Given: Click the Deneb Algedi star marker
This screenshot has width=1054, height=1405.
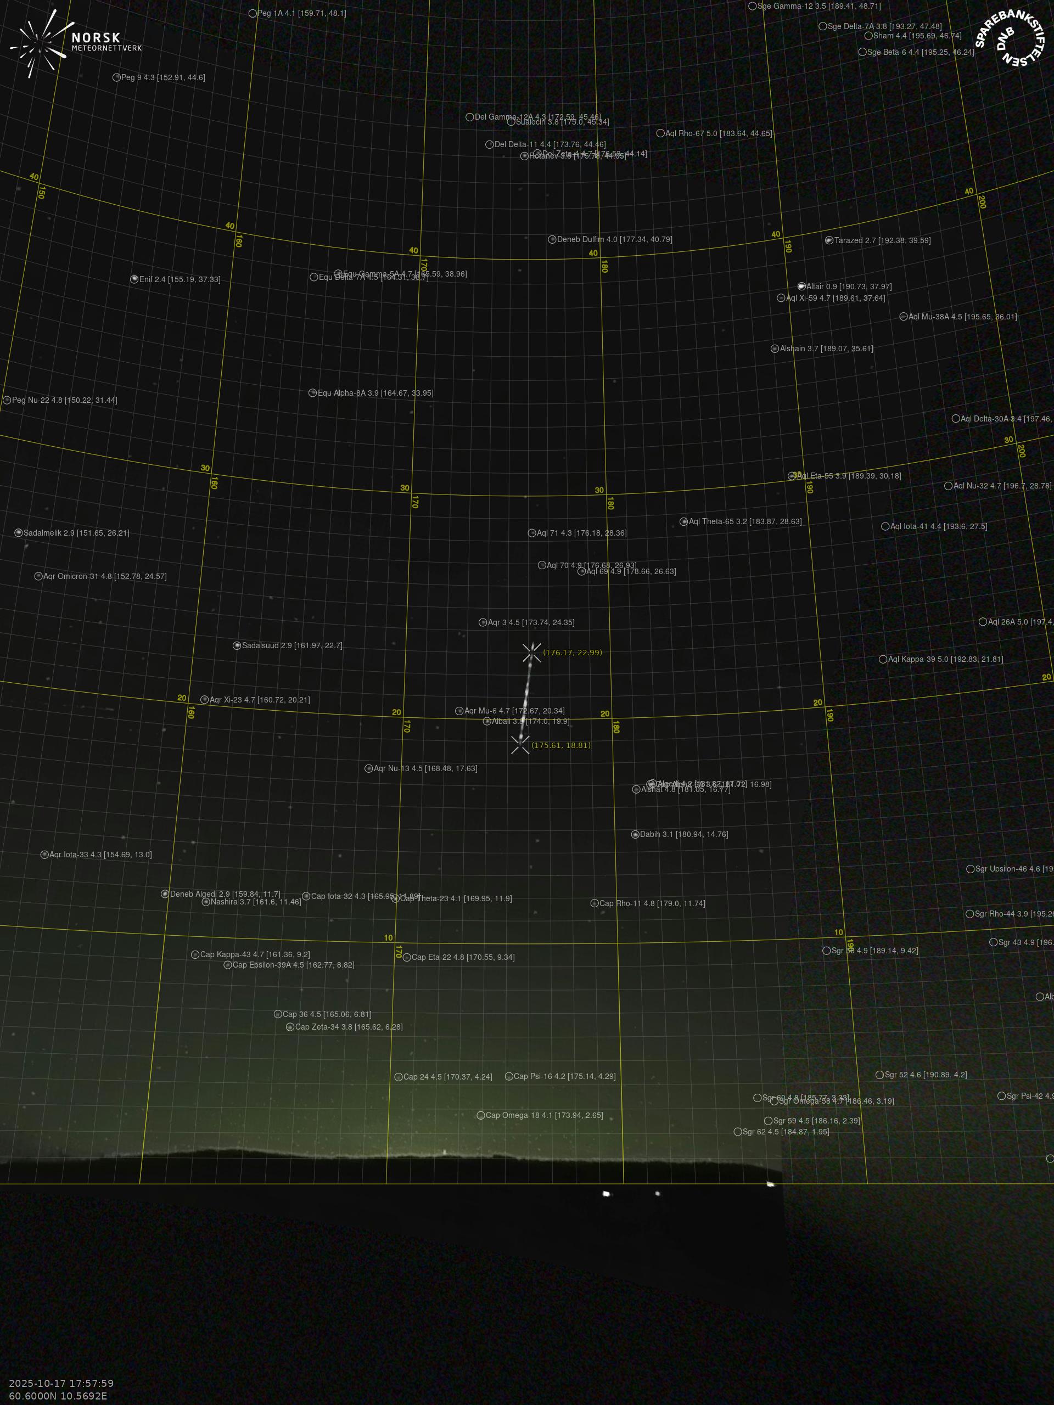Looking at the screenshot, I should coord(165,893).
